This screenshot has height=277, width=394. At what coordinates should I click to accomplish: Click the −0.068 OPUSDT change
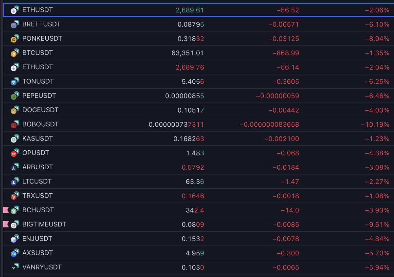pos(288,153)
